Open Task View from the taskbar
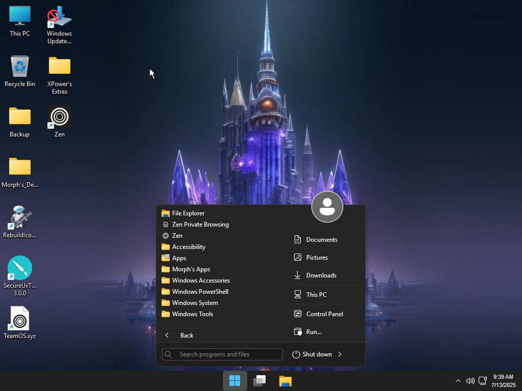 [x=259, y=381]
